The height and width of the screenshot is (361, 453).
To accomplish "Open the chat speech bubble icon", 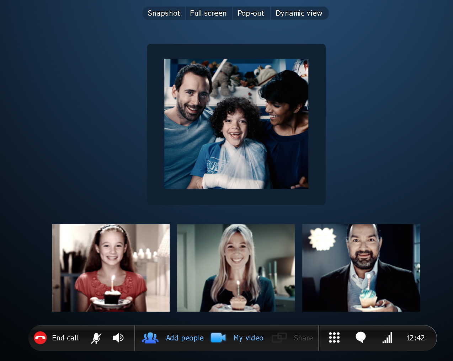I will pos(361,337).
